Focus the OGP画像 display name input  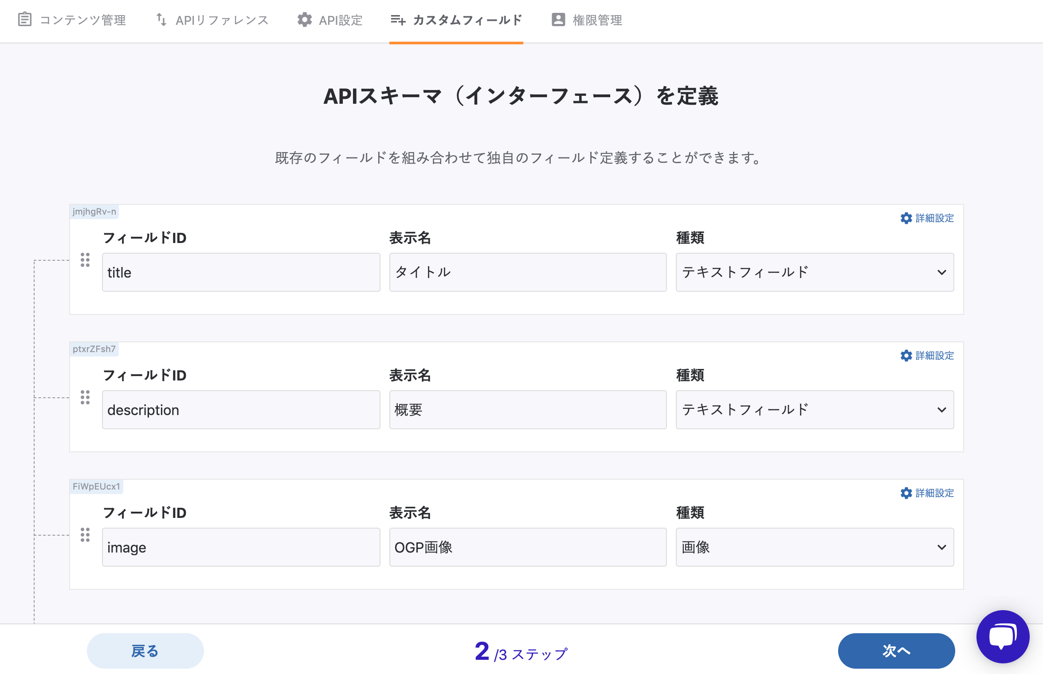pyautogui.click(x=528, y=547)
